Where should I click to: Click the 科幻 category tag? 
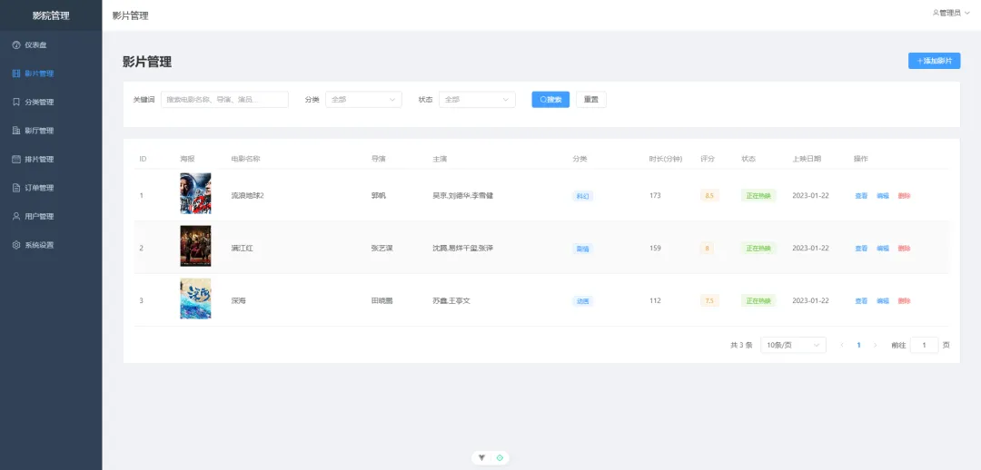[582, 196]
